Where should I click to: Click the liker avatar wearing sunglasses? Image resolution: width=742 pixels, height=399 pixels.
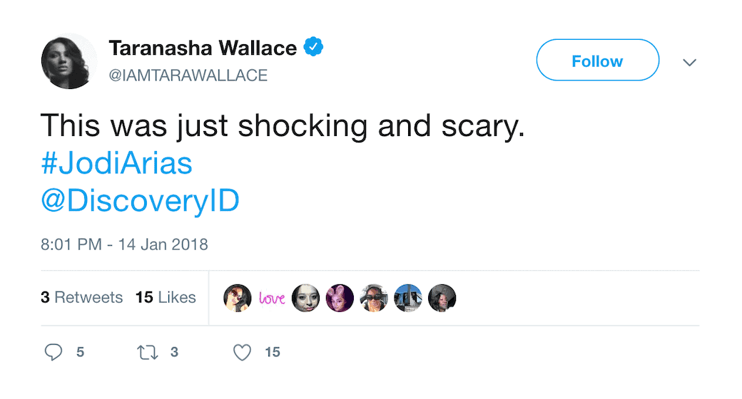coord(374,298)
